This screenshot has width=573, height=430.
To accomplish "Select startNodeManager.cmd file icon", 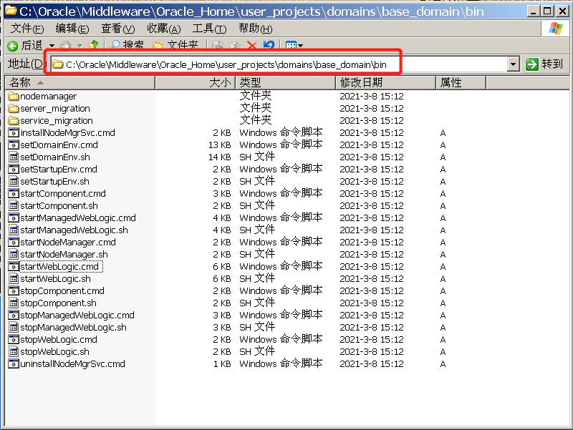I will pos(14,243).
